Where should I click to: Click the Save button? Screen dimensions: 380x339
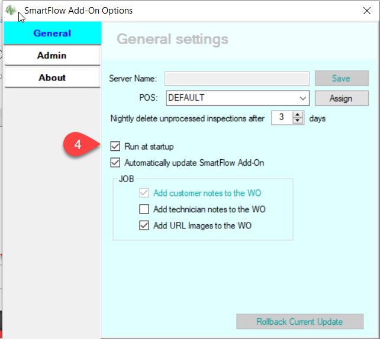pos(342,78)
